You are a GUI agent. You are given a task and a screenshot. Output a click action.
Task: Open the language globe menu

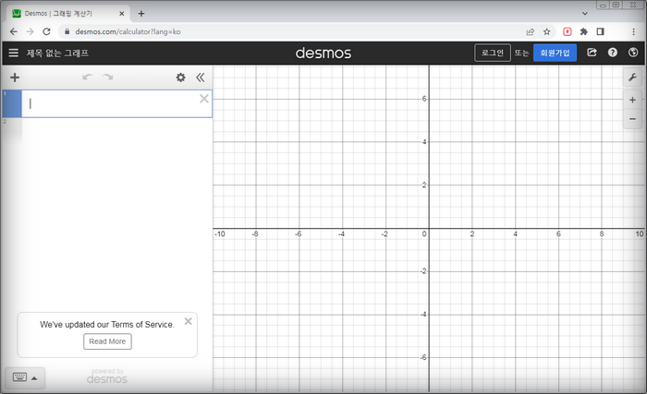point(633,53)
